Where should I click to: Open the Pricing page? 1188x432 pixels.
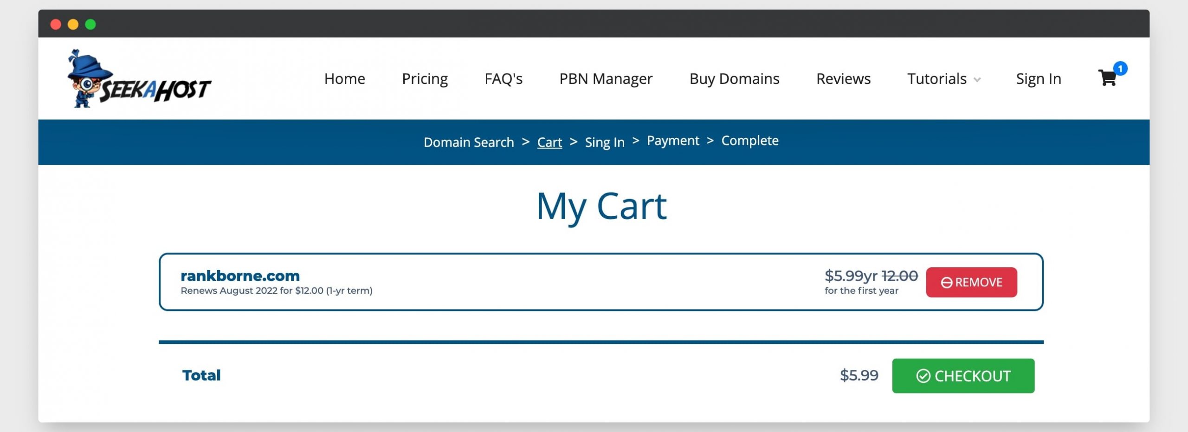[425, 79]
